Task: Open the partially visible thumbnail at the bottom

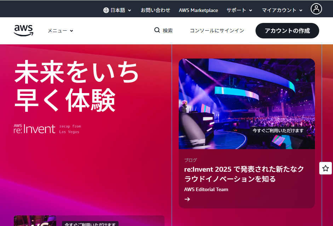Action: tap(35, 221)
